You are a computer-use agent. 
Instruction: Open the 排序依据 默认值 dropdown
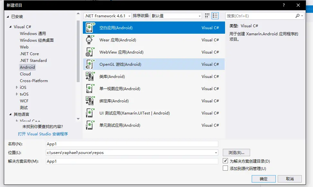(x=176, y=16)
